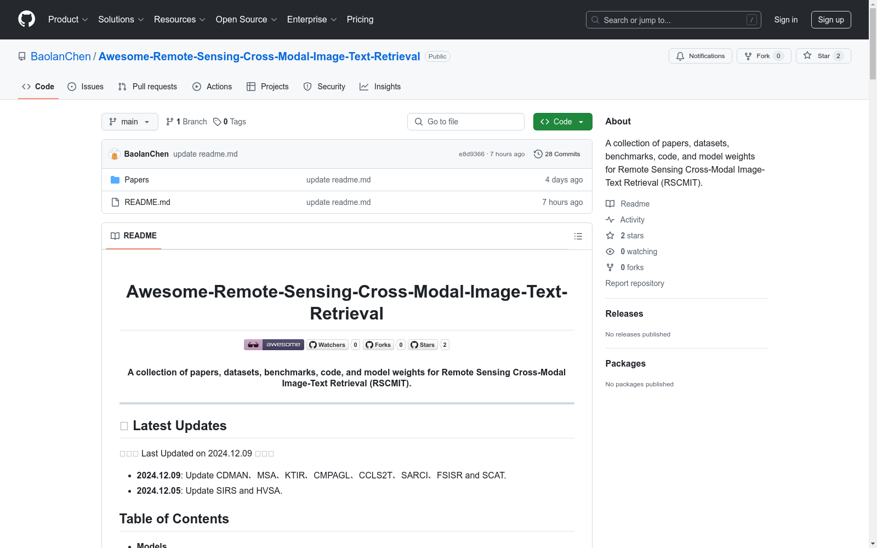
Task: Open the main branch dropdown
Action: tap(129, 122)
